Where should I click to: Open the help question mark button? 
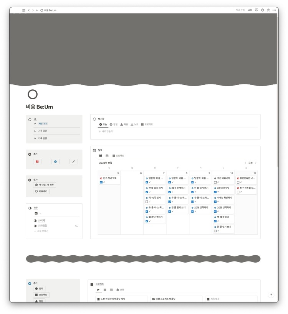pyautogui.click(x=271, y=295)
